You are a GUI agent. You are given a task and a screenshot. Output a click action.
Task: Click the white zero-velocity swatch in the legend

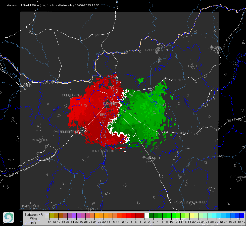tap(146, 215)
